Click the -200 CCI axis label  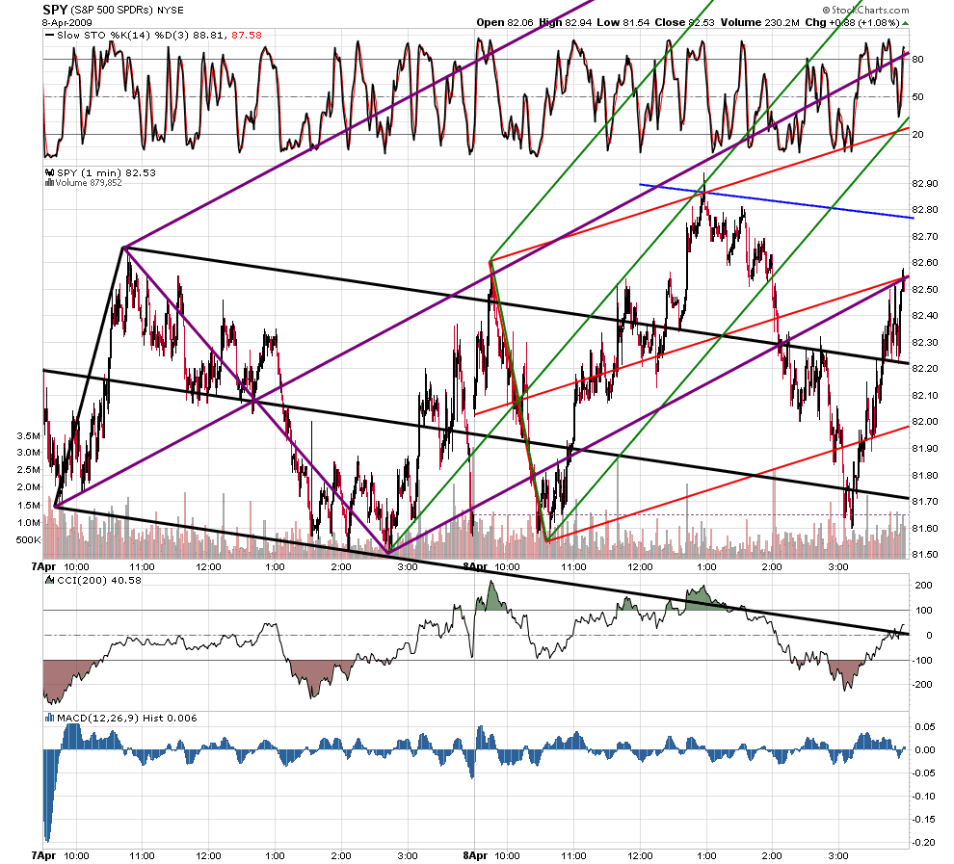click(922, 685)
